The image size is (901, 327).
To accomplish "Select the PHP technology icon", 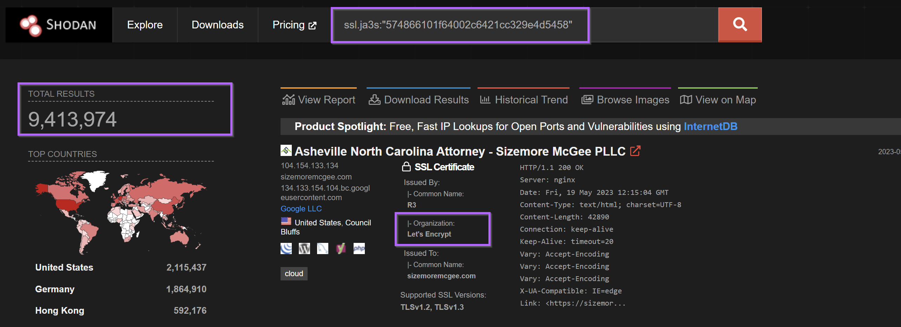I will pos(359,248).
